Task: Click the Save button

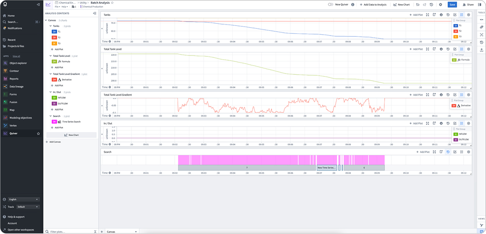Action: [452, 5]
